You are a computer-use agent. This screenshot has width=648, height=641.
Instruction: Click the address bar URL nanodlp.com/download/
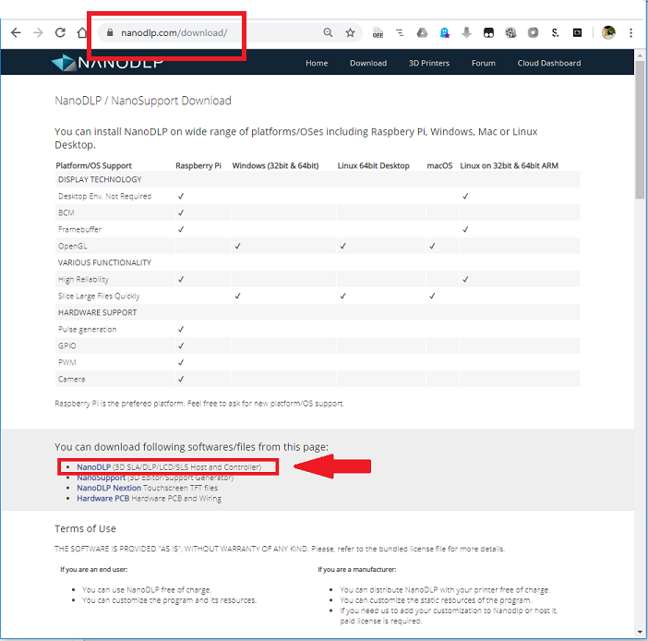(x=174, y=32)
